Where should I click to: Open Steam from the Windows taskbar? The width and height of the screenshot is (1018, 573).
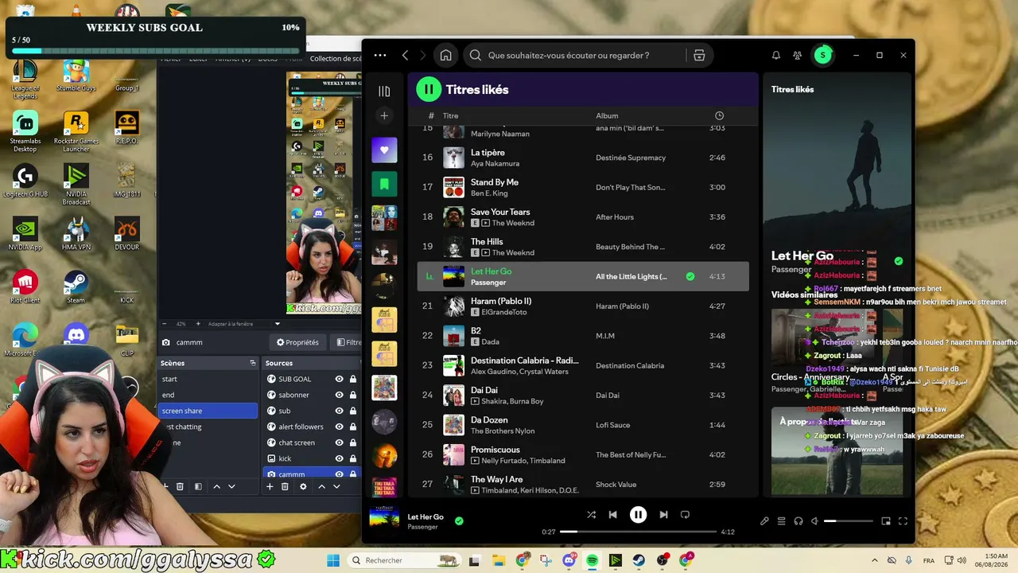639,560
